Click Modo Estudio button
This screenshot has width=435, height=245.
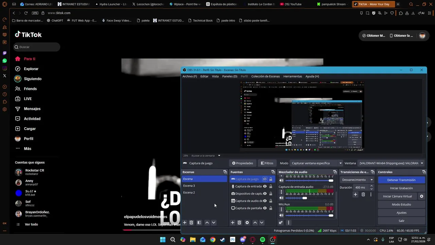click(401, 205)
